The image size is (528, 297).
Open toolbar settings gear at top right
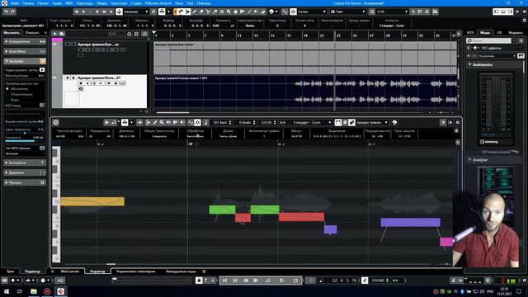(525, 12)
